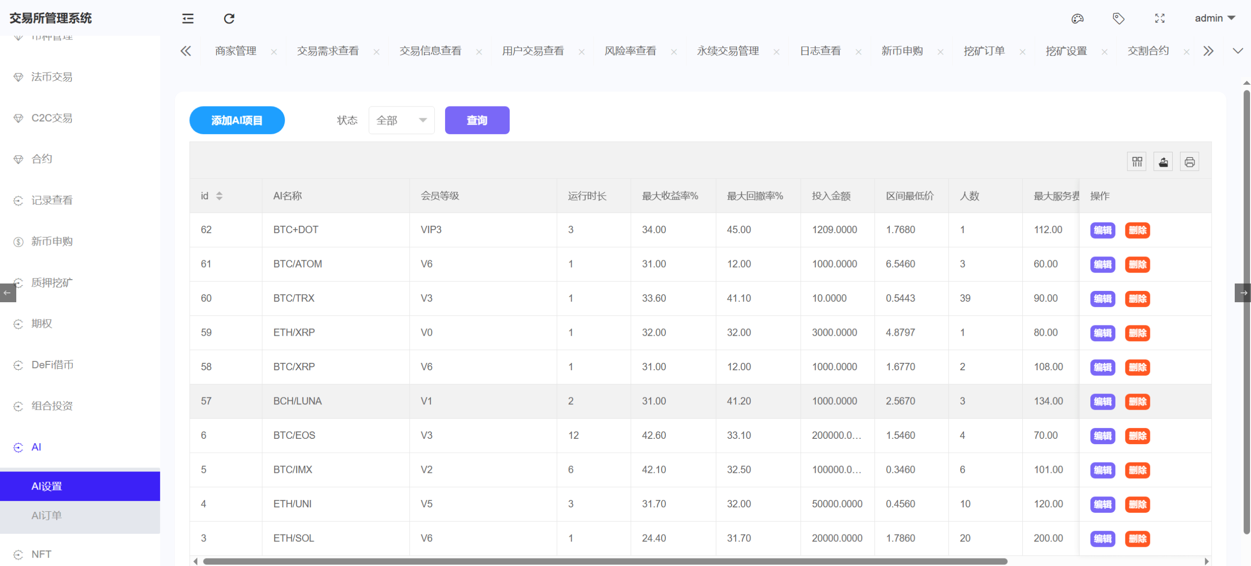Close the 商家管理 tab
Image resolution: width=1251 pixels, height=566 pixels.
(275, 51)
